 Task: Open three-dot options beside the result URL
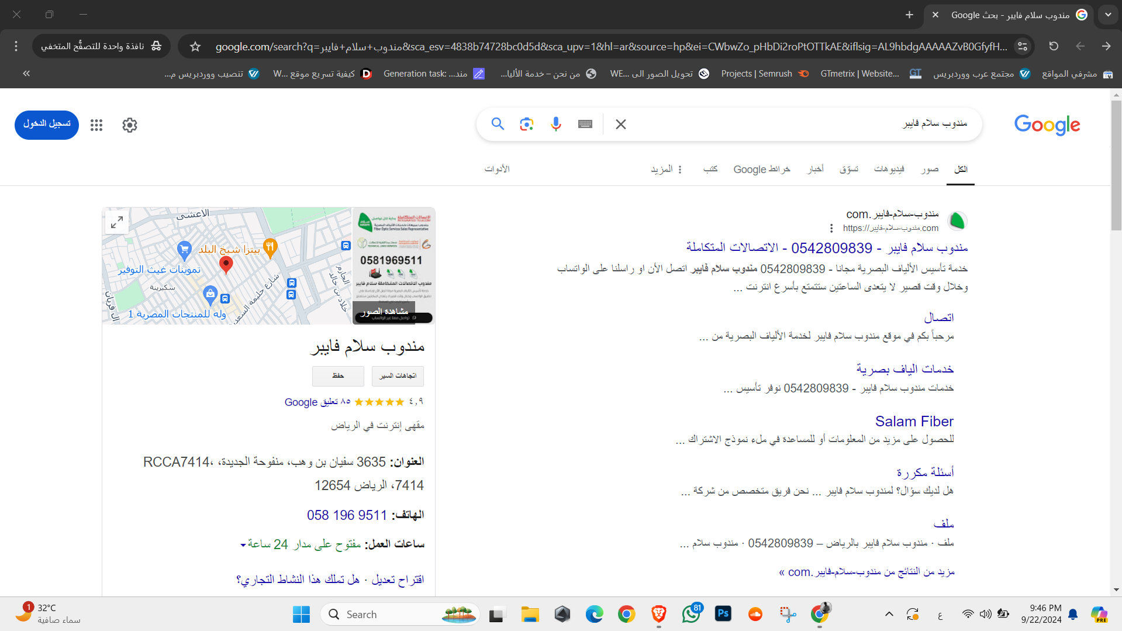tap(831, 228)
